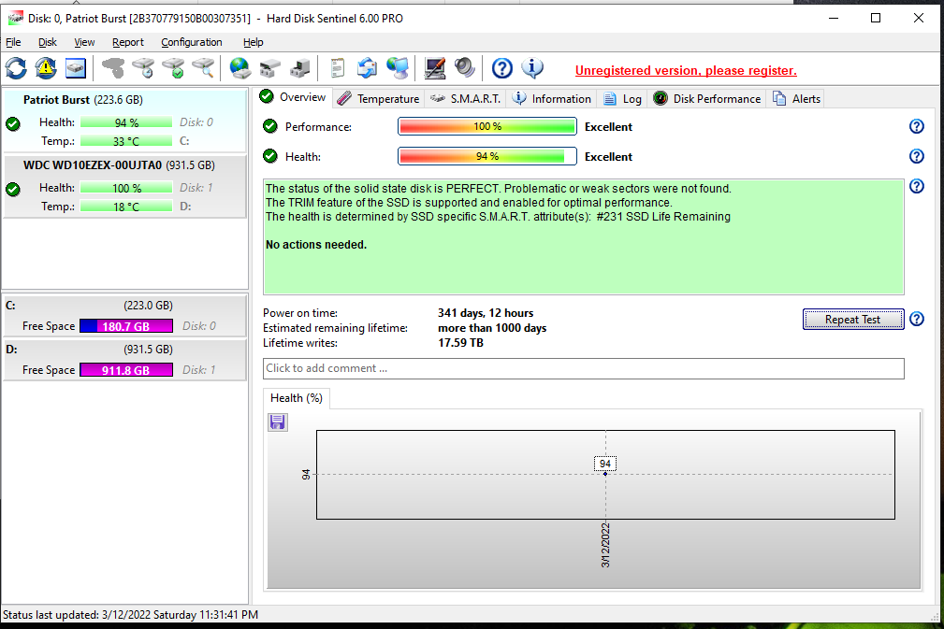
Task: Click the Status last updated status bar text
Action: [x=130, y=615]
